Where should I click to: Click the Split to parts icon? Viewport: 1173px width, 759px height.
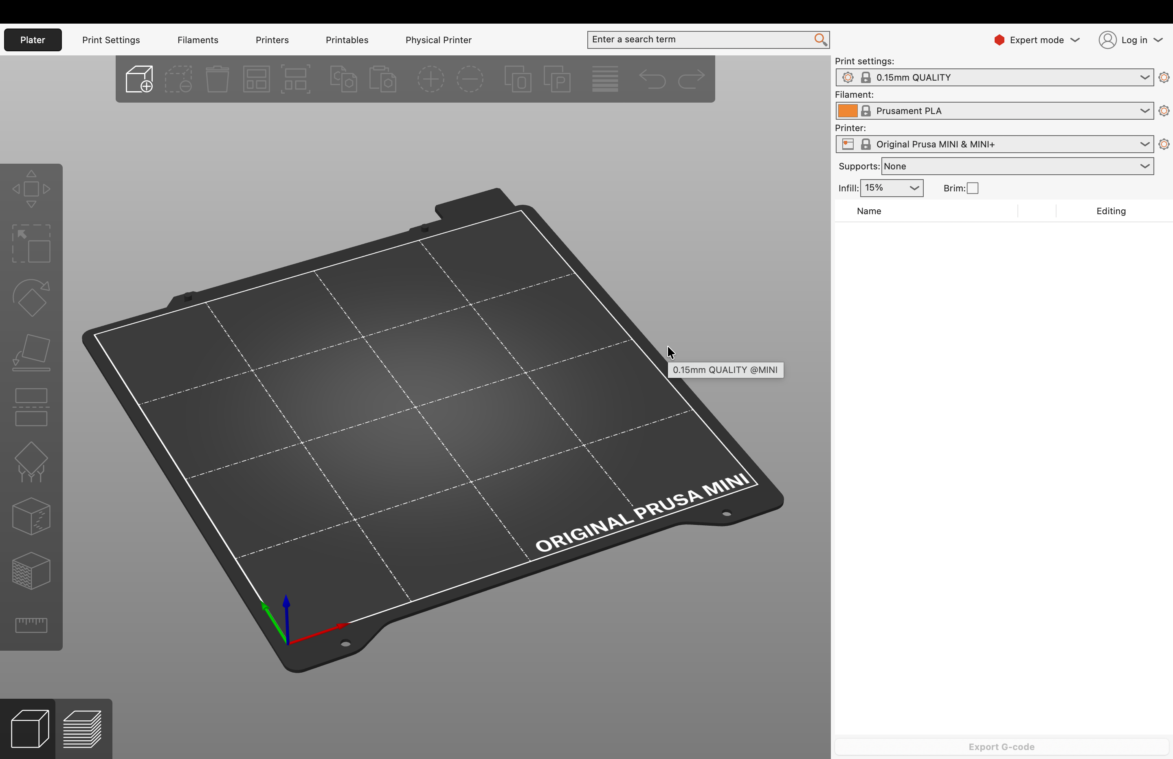click(557, 79)
